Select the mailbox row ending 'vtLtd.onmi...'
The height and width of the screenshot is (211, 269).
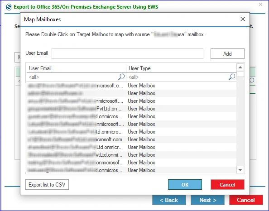(x=131, y=155)
